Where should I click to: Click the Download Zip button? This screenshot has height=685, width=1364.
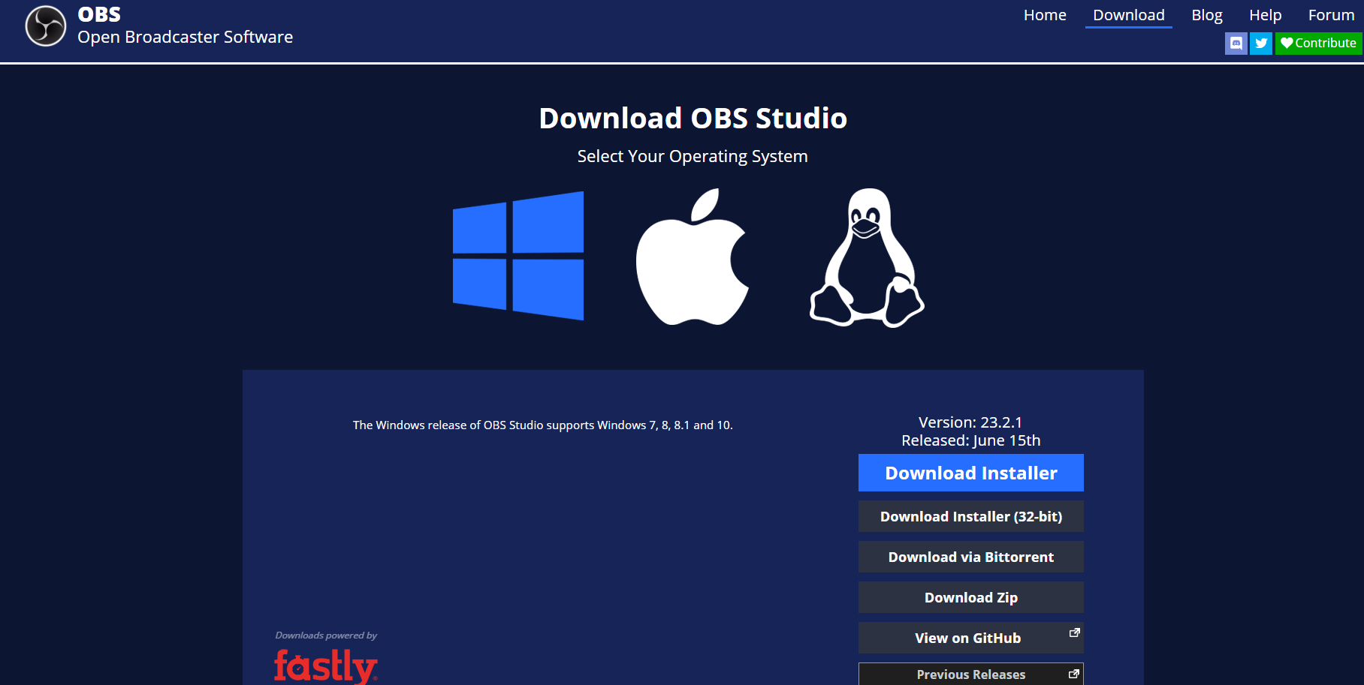tap(971, 597)
